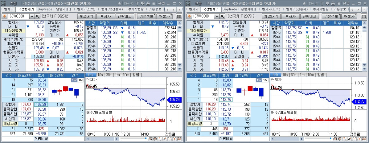Click left chart horizontal scrollbar right arrow
This screenshot has width=369, height=143.
coord(117,139)
